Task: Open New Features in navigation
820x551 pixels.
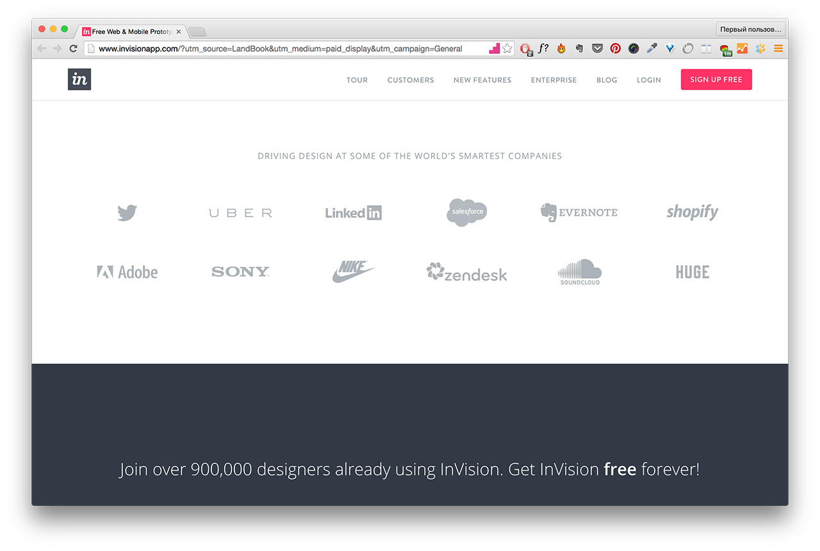Action: [482, 80]
